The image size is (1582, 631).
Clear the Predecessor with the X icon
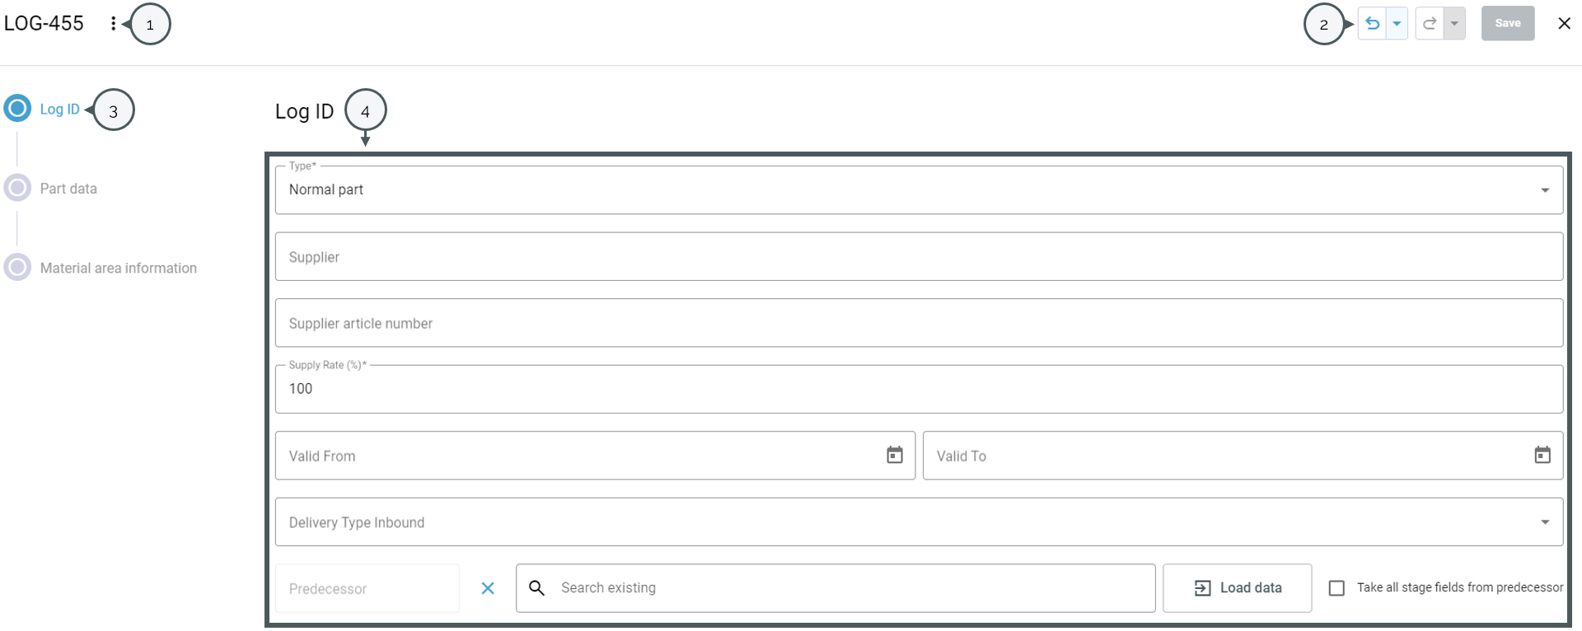(488, 588)
